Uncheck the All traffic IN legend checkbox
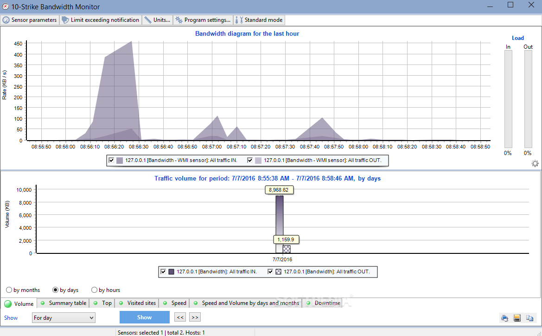Image resolution: width=542 pixels, height=336 pixels. (111, 160)
